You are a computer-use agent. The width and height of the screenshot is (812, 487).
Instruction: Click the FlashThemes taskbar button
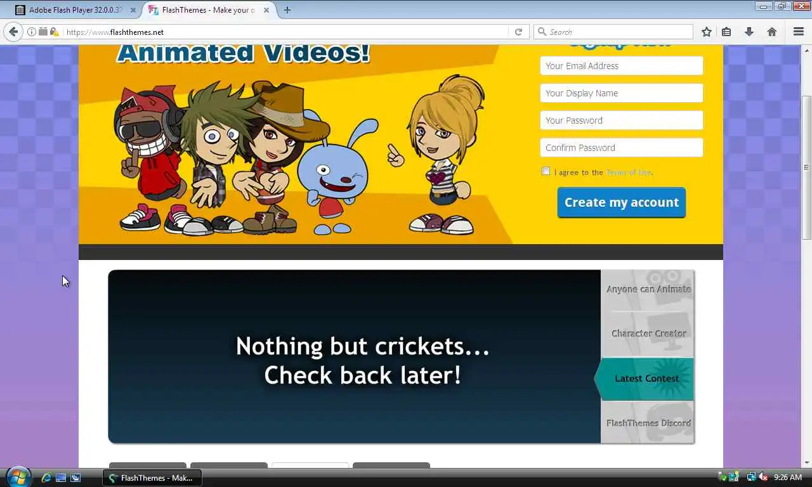pos(152,478)
